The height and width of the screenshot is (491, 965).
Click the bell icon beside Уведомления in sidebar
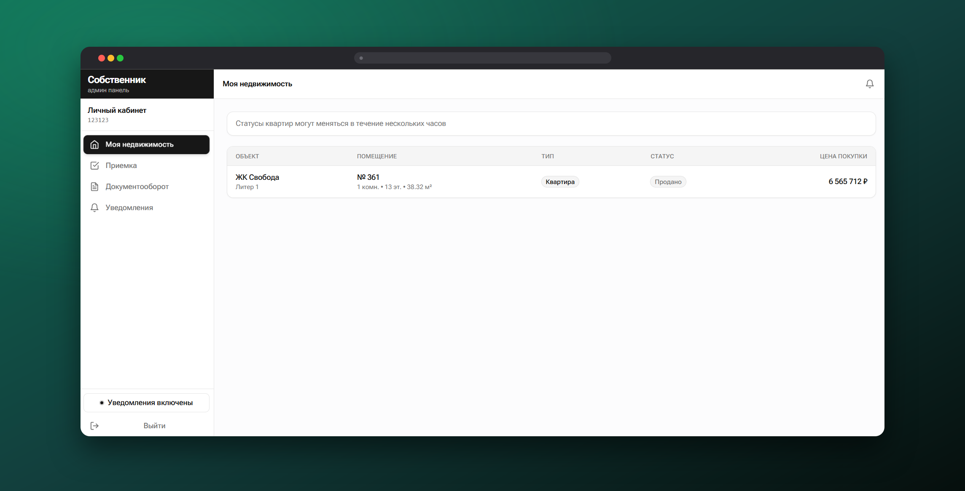click(94, 208)
